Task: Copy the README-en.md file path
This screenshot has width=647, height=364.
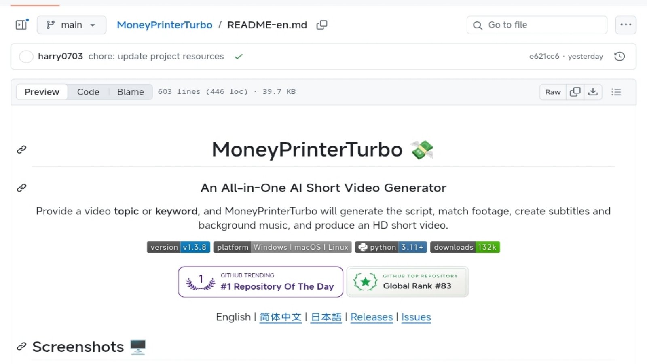Action: pyautogui.click(x=322, y=25)
